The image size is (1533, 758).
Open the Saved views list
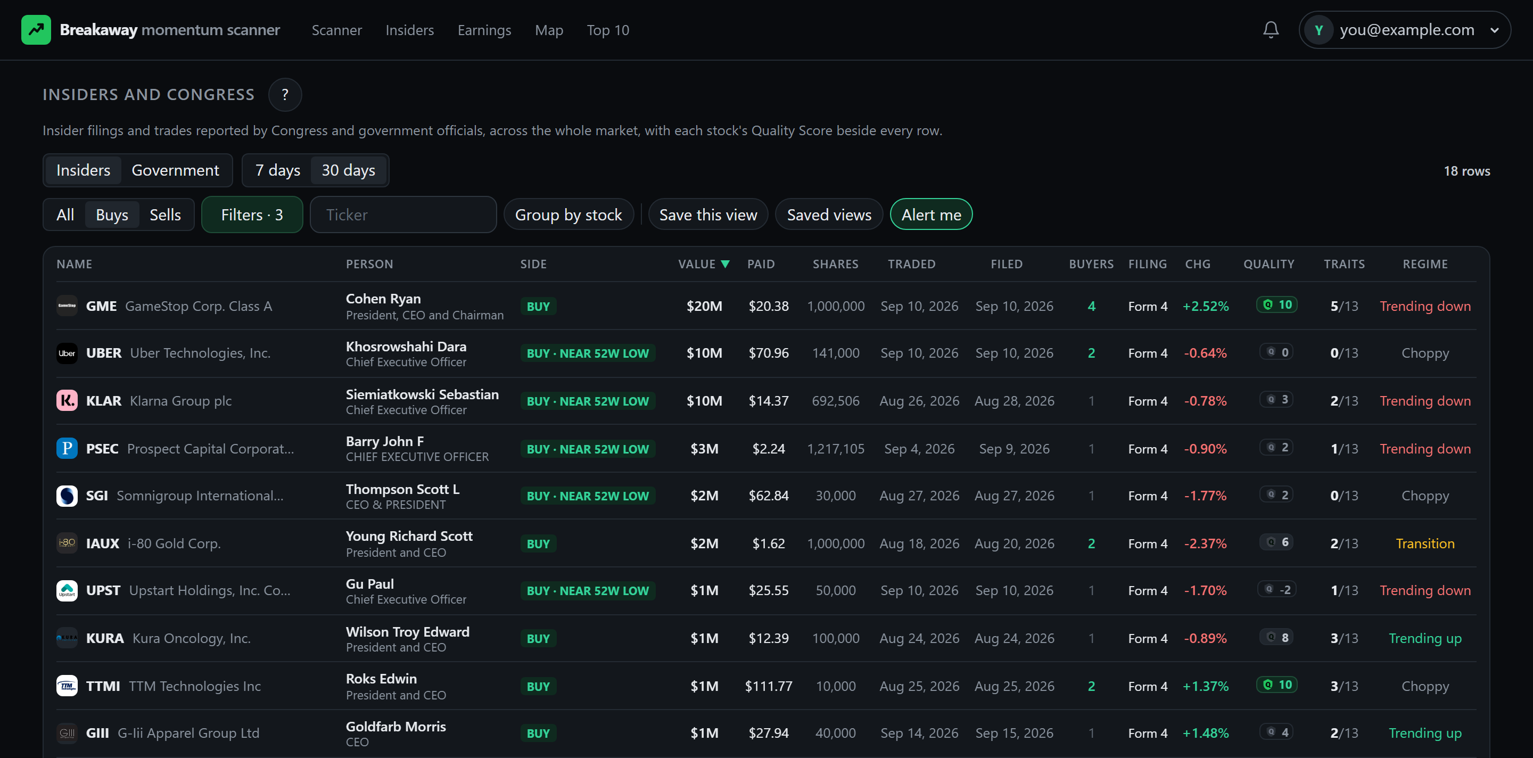829,215
